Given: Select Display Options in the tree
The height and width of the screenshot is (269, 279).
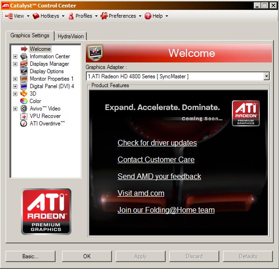Looking at the screenshot, I should (47, 71).
